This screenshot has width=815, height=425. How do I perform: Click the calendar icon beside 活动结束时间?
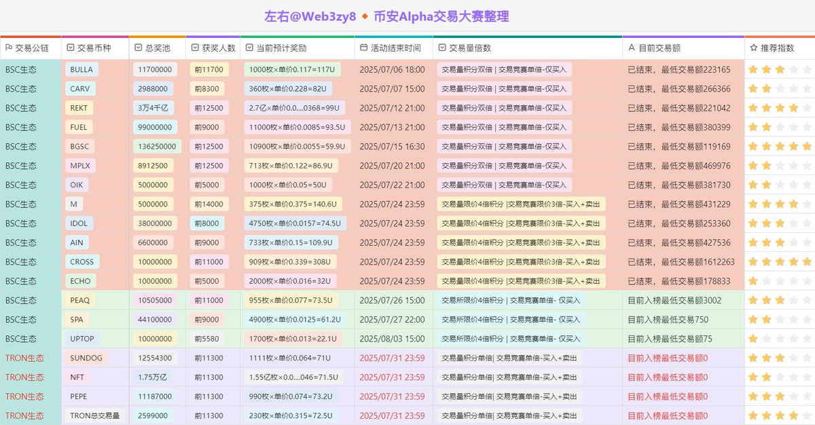[363, 48]
